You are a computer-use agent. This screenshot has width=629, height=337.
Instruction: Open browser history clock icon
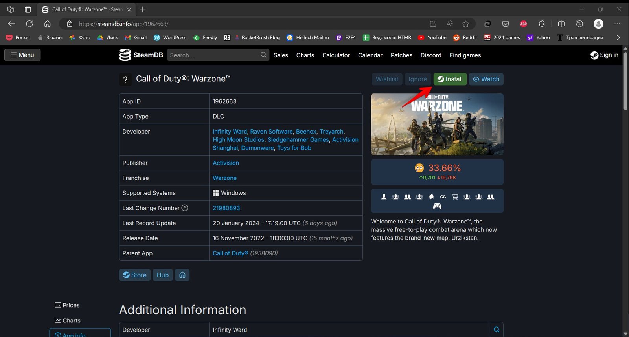[579, 24]
